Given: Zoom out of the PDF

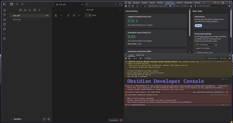Looking at the screenshot, I should (x=68, y=15).
